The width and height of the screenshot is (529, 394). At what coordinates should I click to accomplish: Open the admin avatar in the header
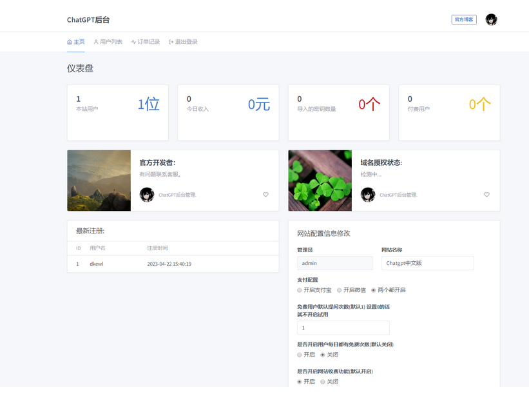pyautogui.click(x=491, y=19)
